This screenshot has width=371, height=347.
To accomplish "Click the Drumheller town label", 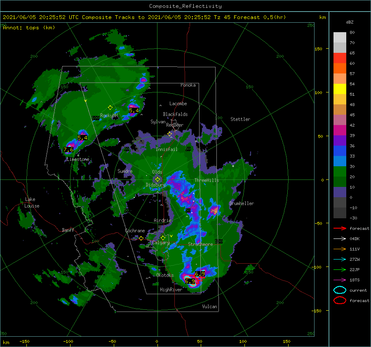I will click(x=242, y=203).
